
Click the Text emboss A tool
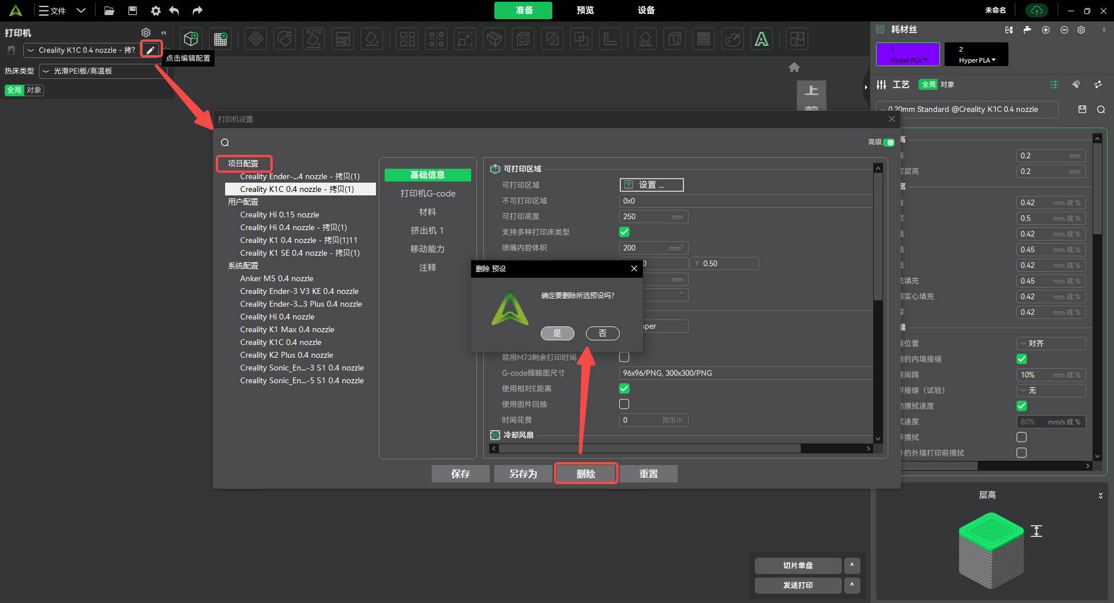pyautogui.click(x=762, y=39)
